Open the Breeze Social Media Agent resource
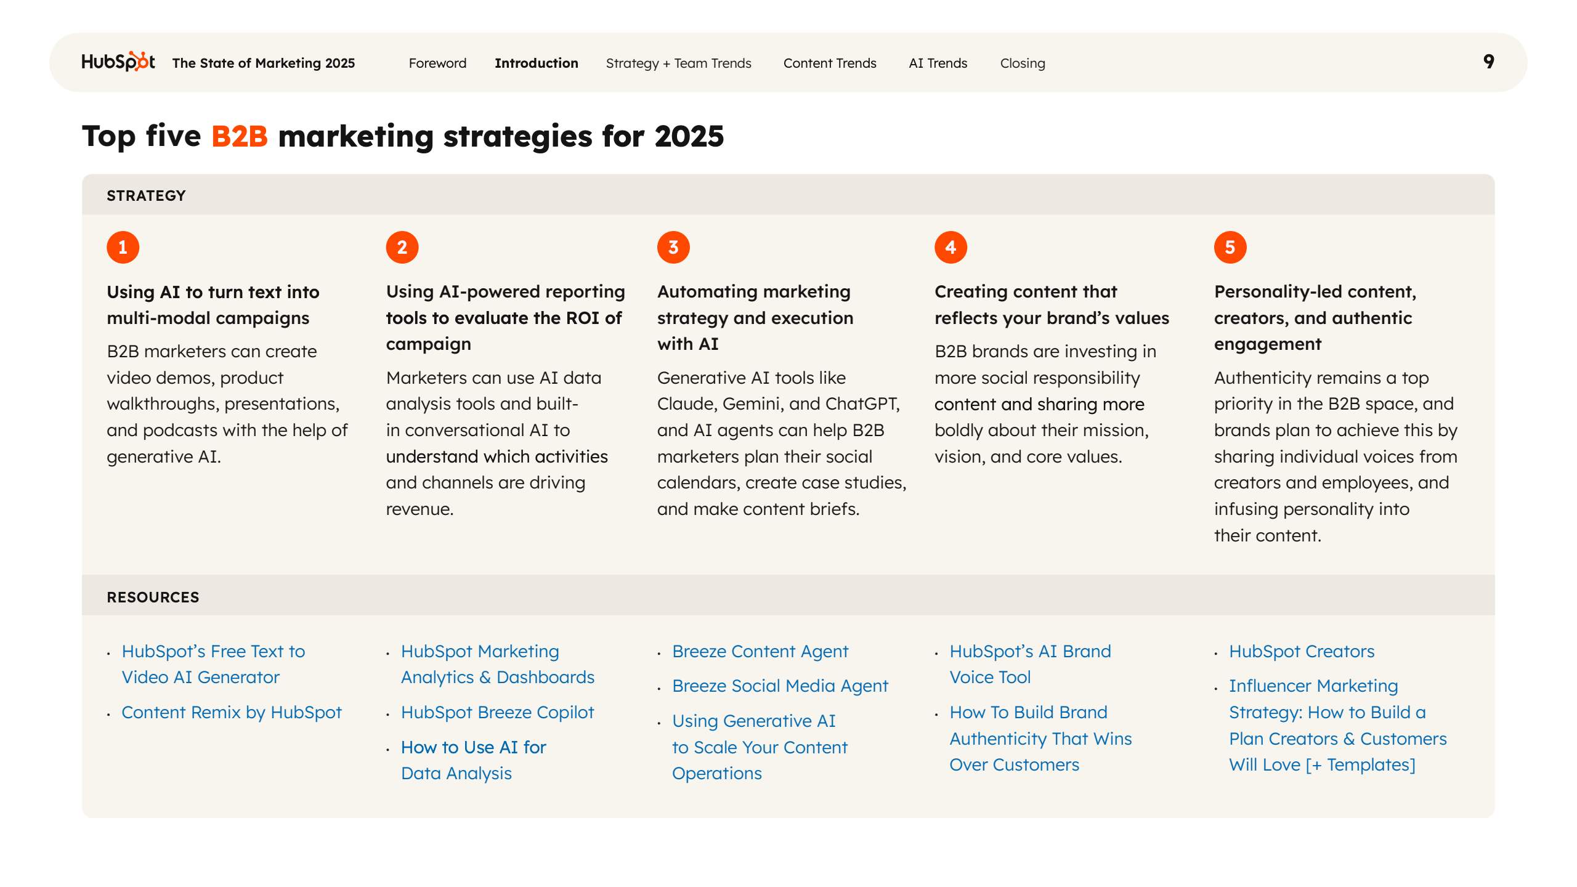Viewport: 1577px width, 887px height. 779,686
